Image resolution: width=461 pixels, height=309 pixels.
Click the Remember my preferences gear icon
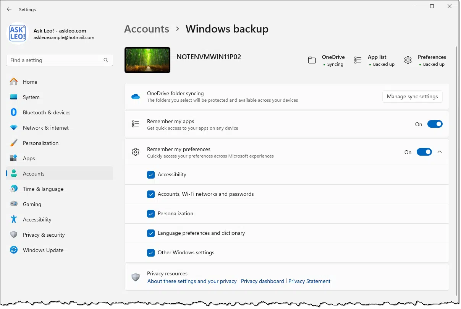tap(136, 152)
